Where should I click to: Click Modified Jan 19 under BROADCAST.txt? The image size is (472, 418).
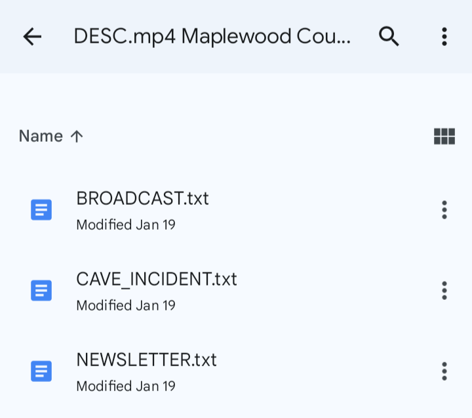(x=126, y=225)
